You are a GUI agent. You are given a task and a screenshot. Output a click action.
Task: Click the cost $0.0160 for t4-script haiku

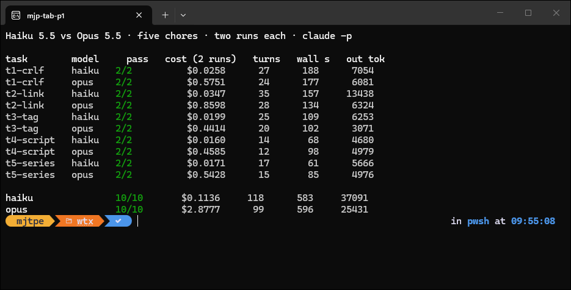[206, 140]
